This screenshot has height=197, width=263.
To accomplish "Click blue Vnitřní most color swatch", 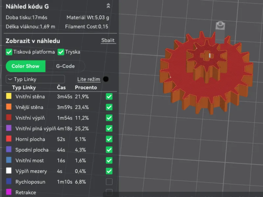I will click(9, 160).
